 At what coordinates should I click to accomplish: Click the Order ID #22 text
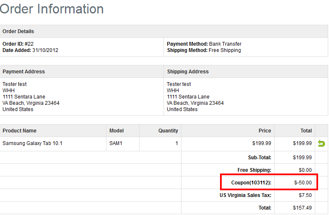(x=18, y=44)
